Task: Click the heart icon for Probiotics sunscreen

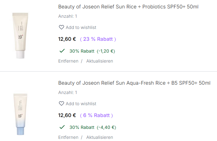Action: (62, 27)
